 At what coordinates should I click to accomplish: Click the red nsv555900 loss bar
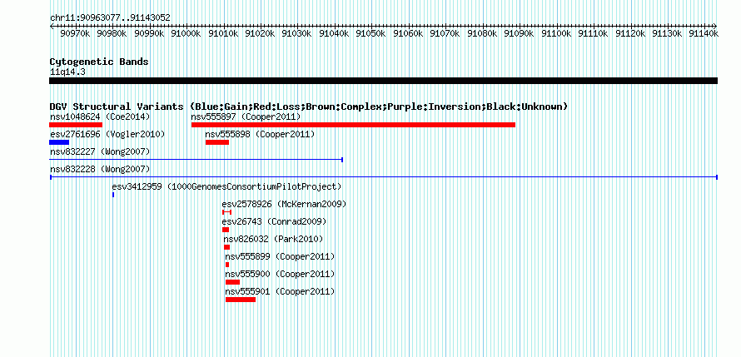pyautogui.click(x=232, y=282)
